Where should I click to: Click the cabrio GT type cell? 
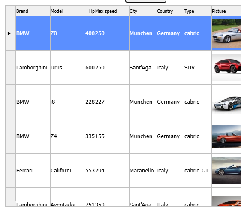coord(198,170)
